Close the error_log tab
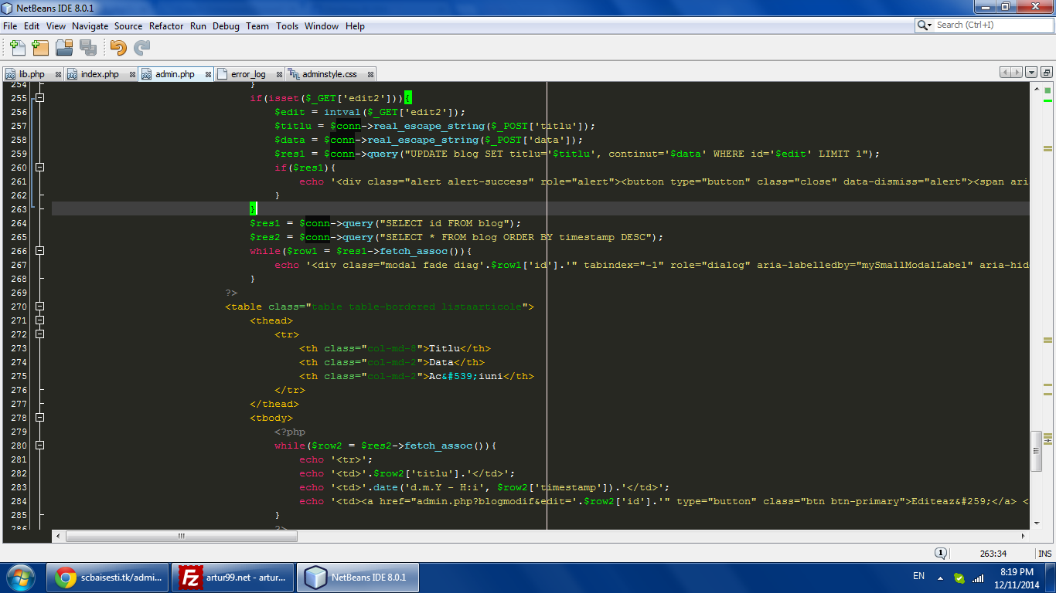This screenshot has height=593, width=1056. click(279, 75)
